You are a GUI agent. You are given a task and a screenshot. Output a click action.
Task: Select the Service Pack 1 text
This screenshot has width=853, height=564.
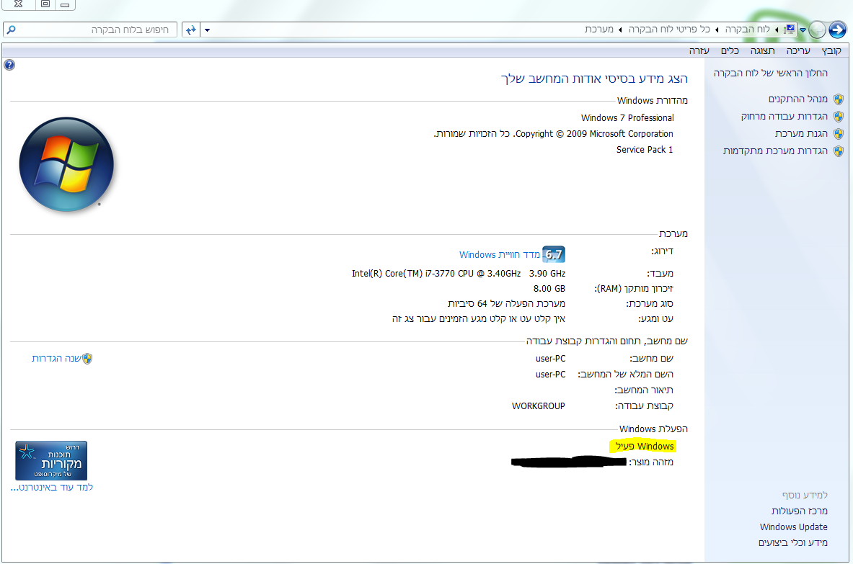click(x=645, y=149)
